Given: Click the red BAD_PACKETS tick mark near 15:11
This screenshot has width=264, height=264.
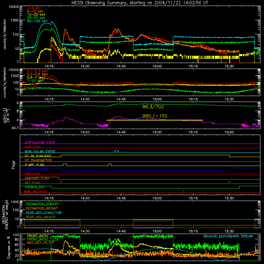Looking at the screenshot, I should (183, 191).
